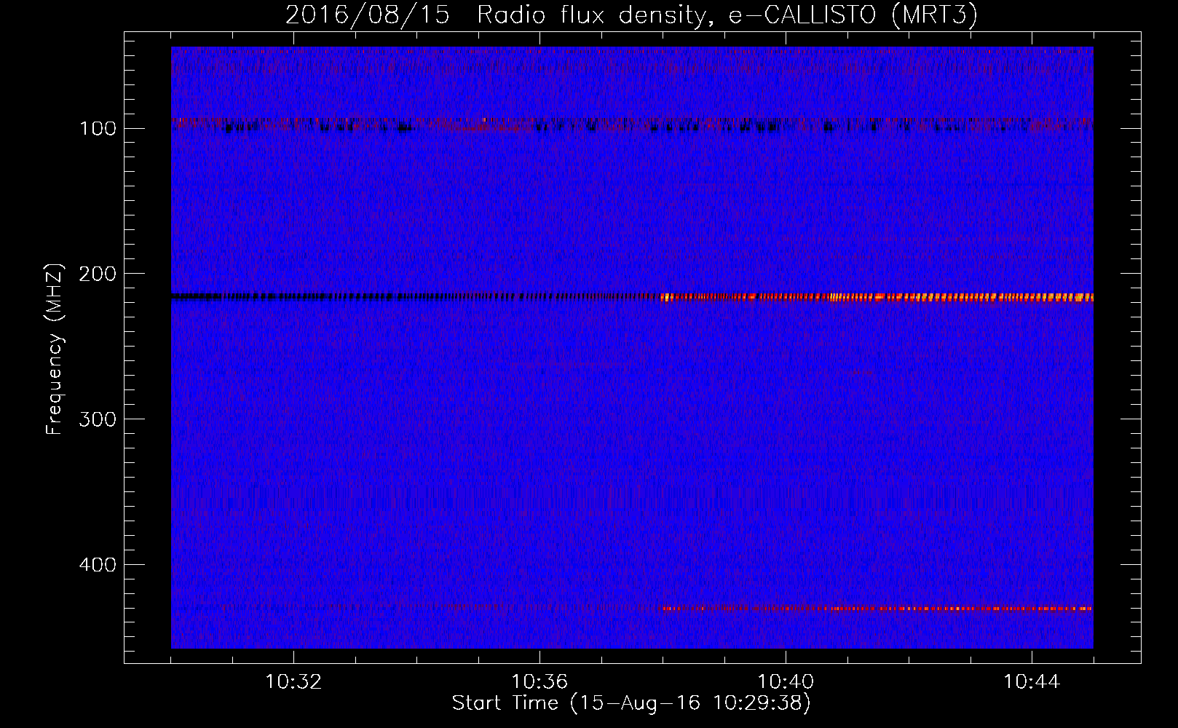This screenshot has width=1178, height=728.
Task: Click the '400' frequency tick label
Action: tap(96, 566)
